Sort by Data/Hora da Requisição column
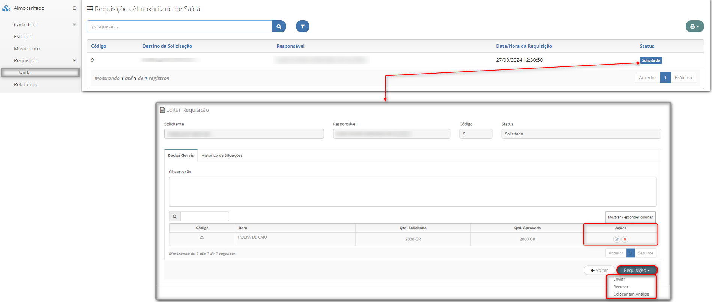The image size is (712, 302). [x=524, y=46]
